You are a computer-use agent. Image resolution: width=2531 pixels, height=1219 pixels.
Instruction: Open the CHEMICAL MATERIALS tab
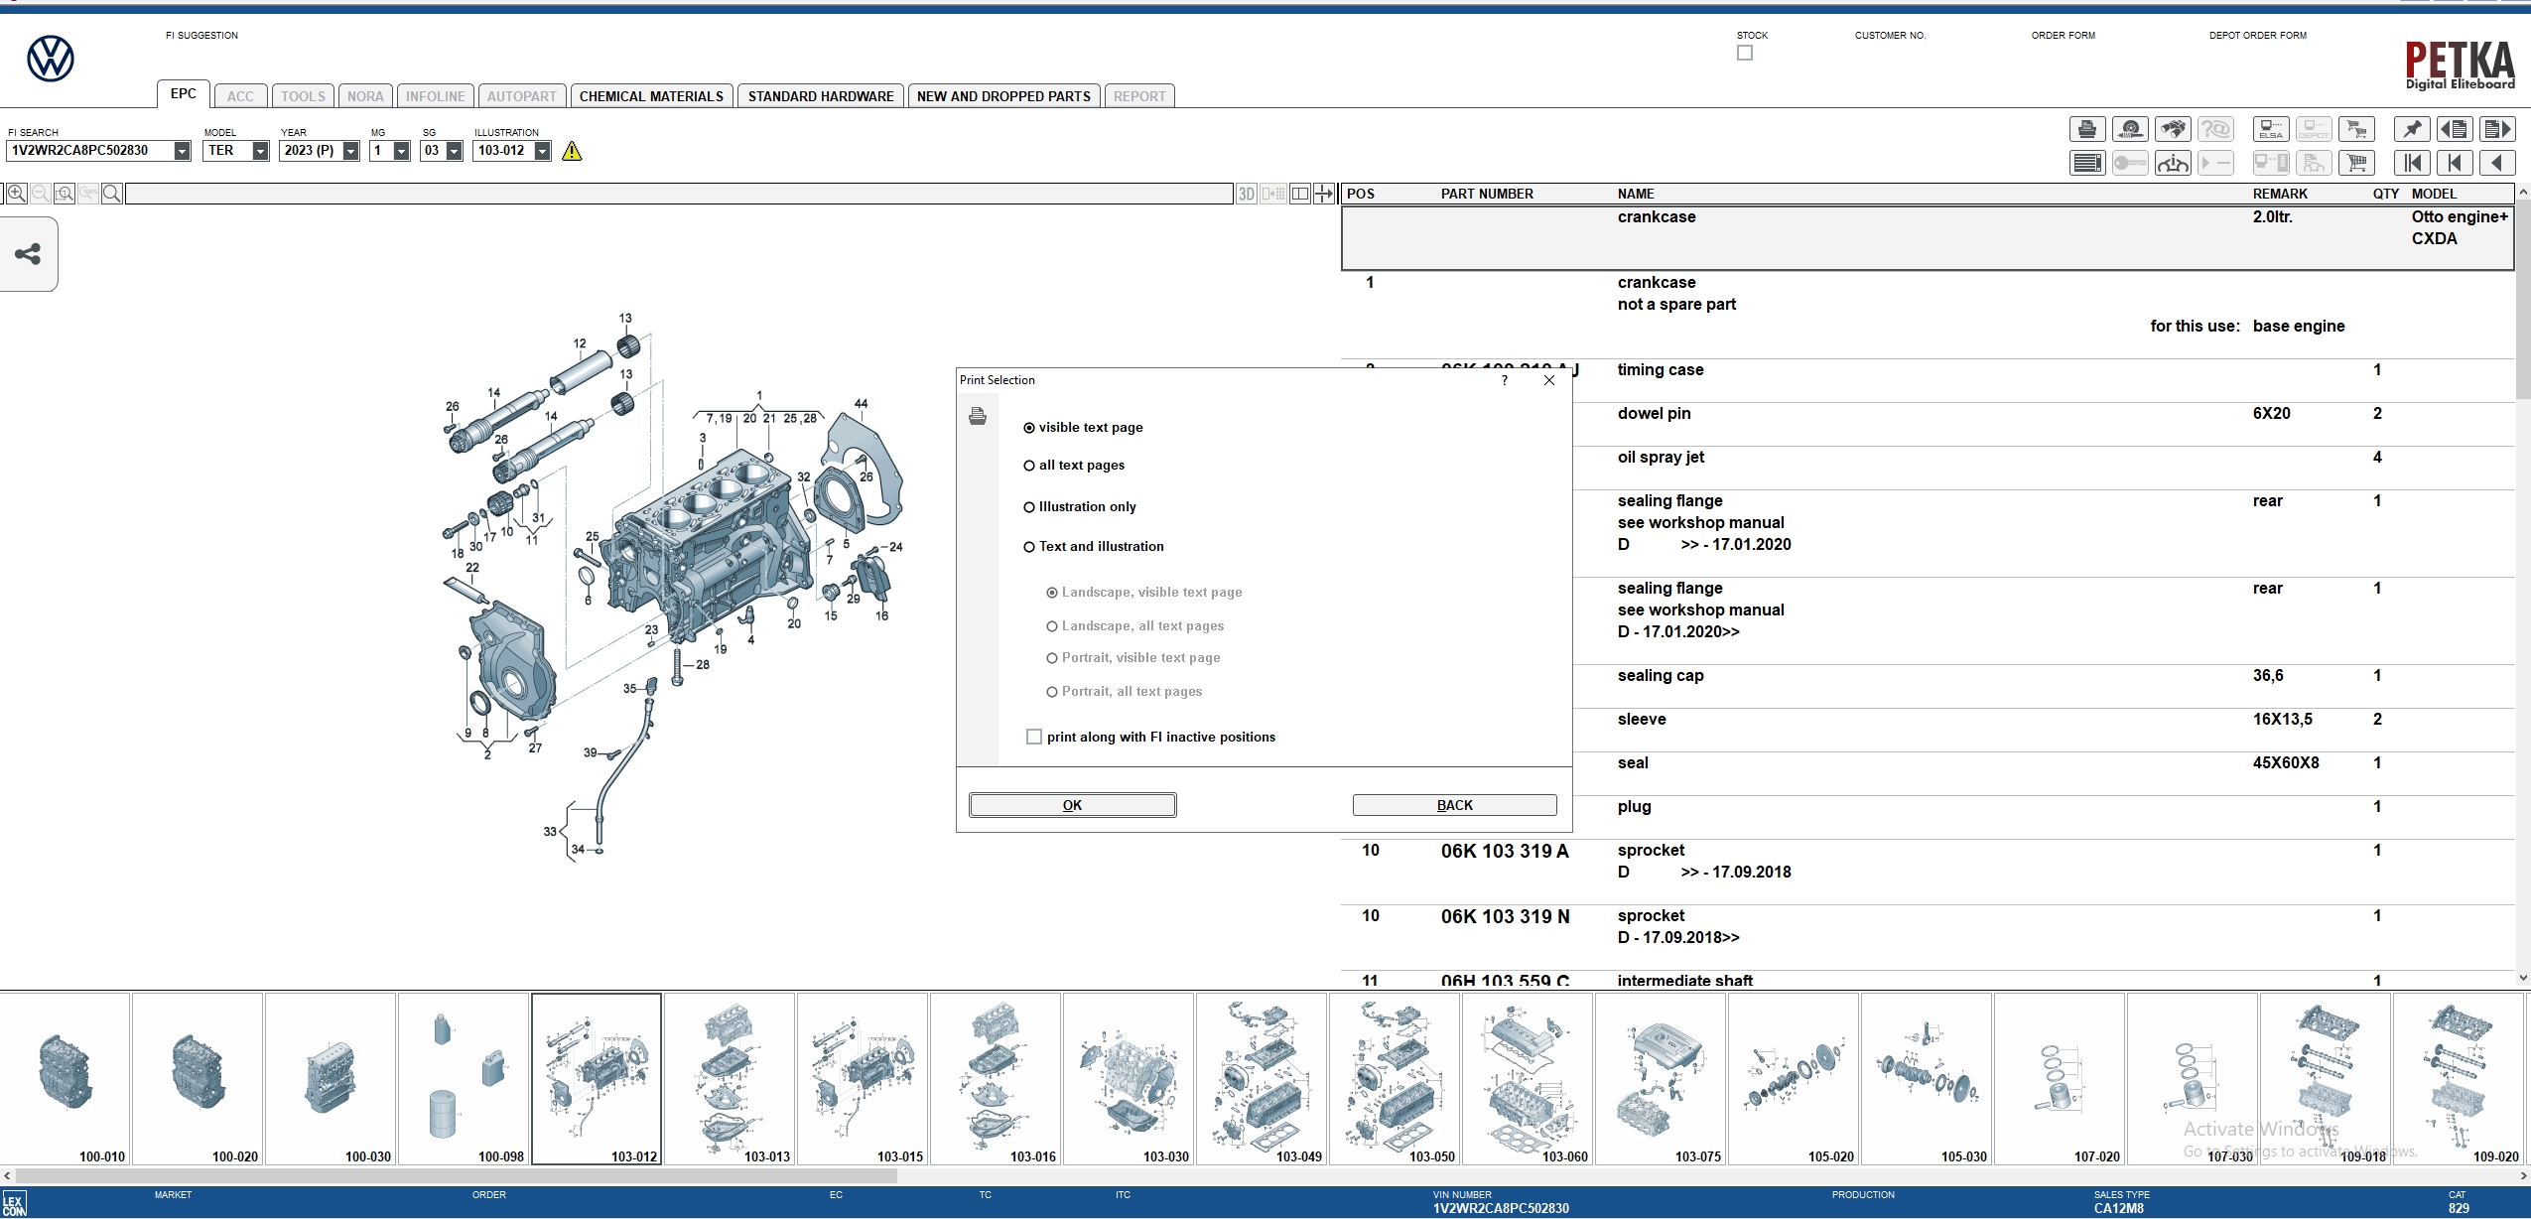coord(651,96)
